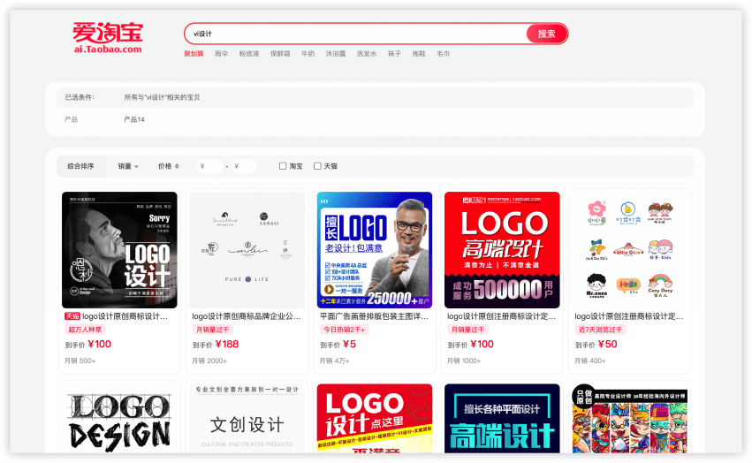The height and width of the screenshot is (463, 752).
Task: Click the maximum price ¥ input field
Action: coord(244,166)
